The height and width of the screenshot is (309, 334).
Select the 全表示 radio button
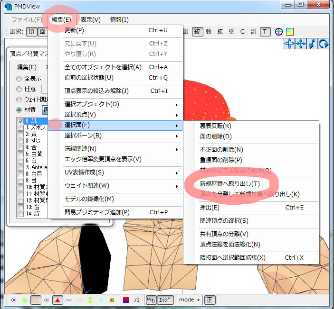click(19, 79)
